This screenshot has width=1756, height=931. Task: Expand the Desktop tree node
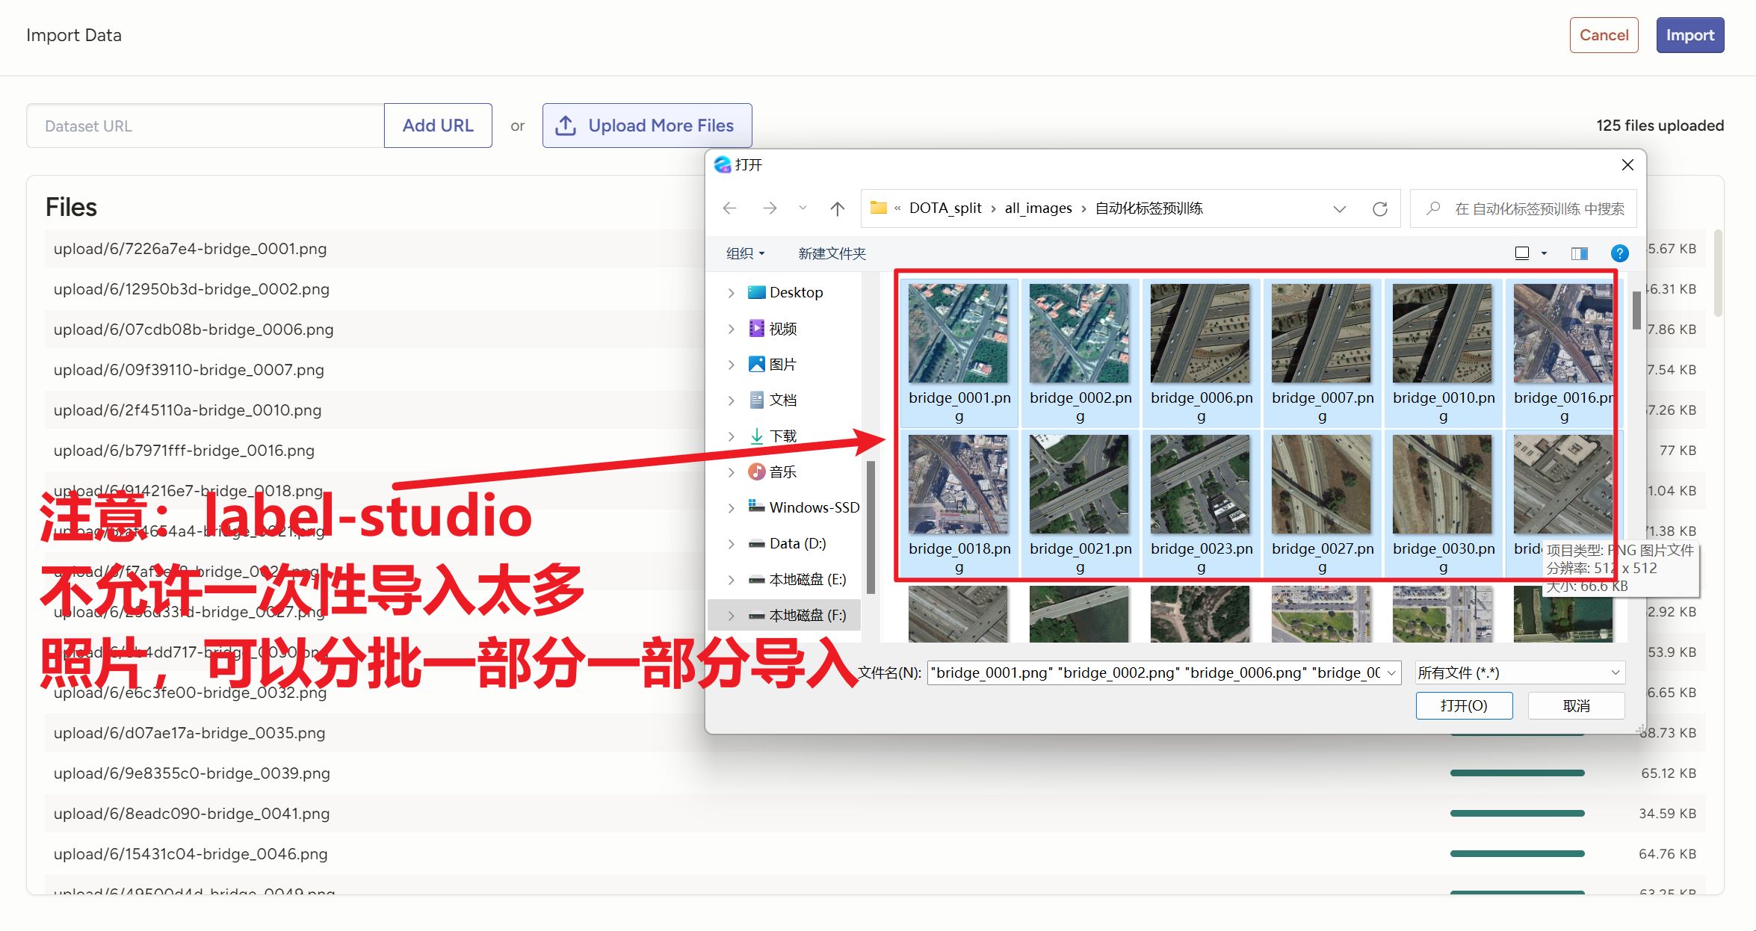click(731, 293)
